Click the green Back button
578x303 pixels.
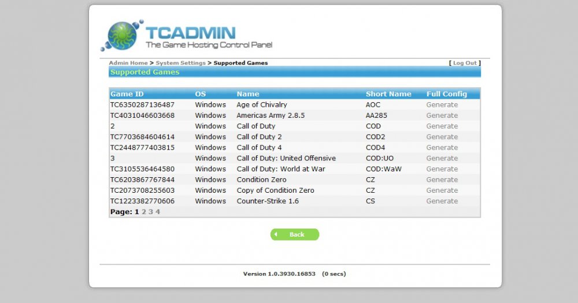(x=295, y=234)
